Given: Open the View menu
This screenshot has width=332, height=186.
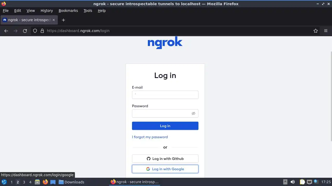Looking at the screenshot, I should [x=31, y=11].
